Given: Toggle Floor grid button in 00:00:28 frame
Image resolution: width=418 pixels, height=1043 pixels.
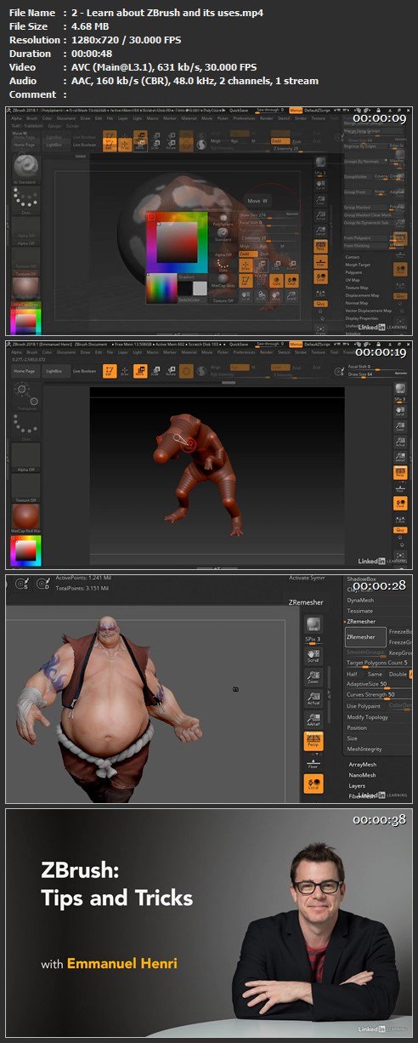Looking at the screenshot, I should [x=313, y=763].
